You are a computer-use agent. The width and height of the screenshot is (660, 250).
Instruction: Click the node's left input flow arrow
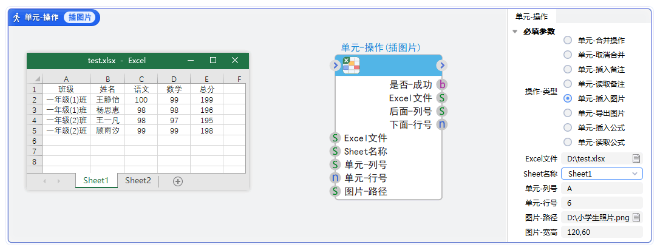pos(336,66)
